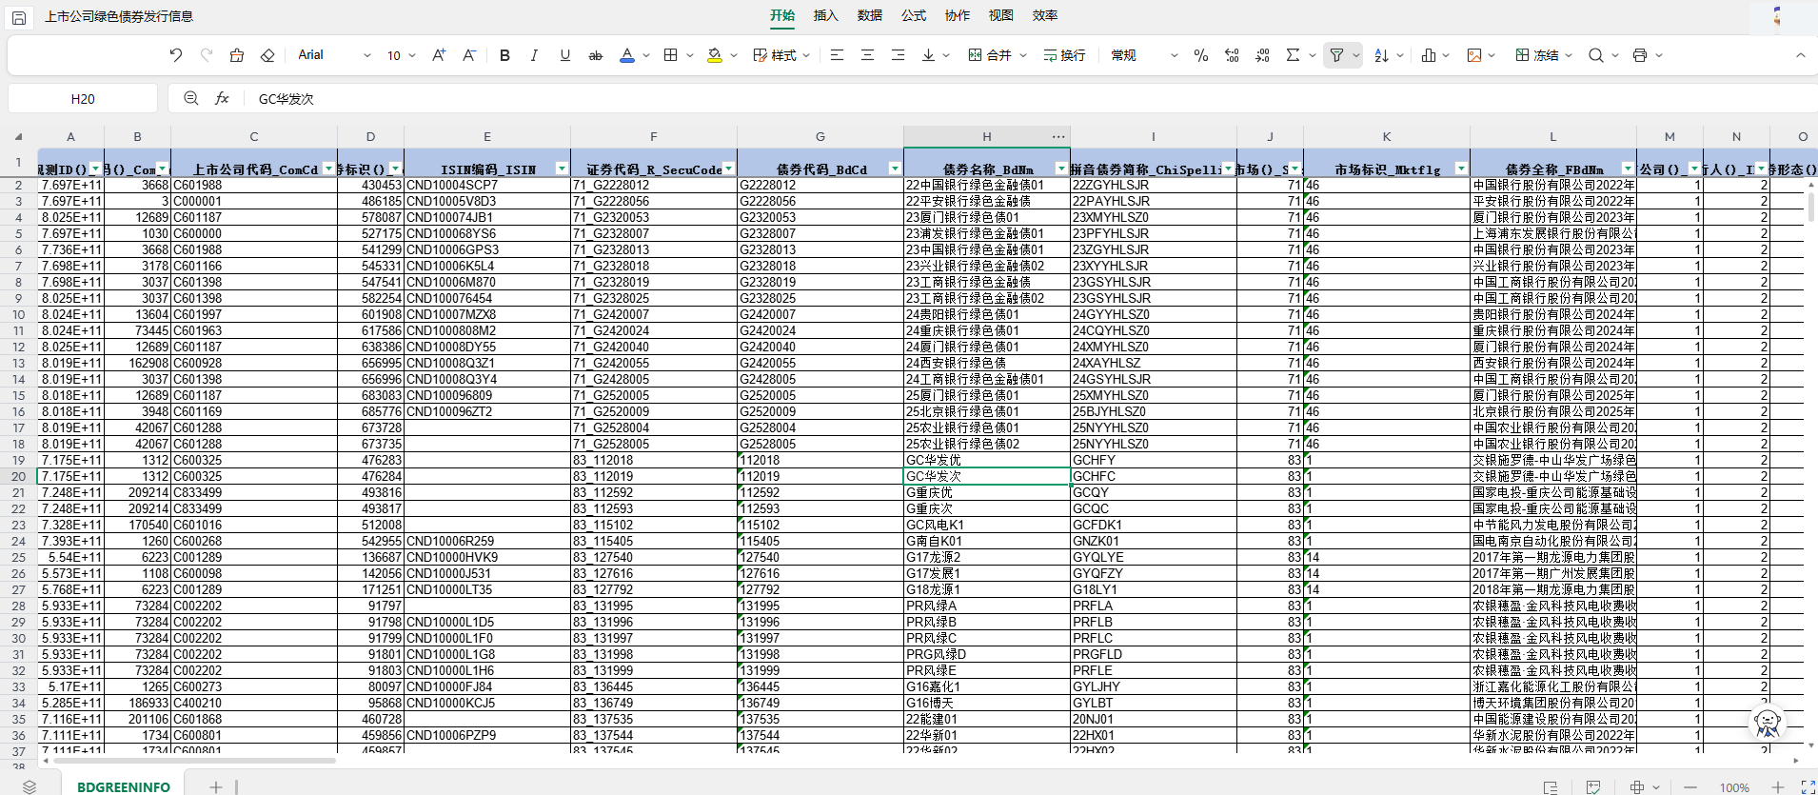1818x795 pixels.
Task: Print the spreadsheet
Action: (1640, 55)
